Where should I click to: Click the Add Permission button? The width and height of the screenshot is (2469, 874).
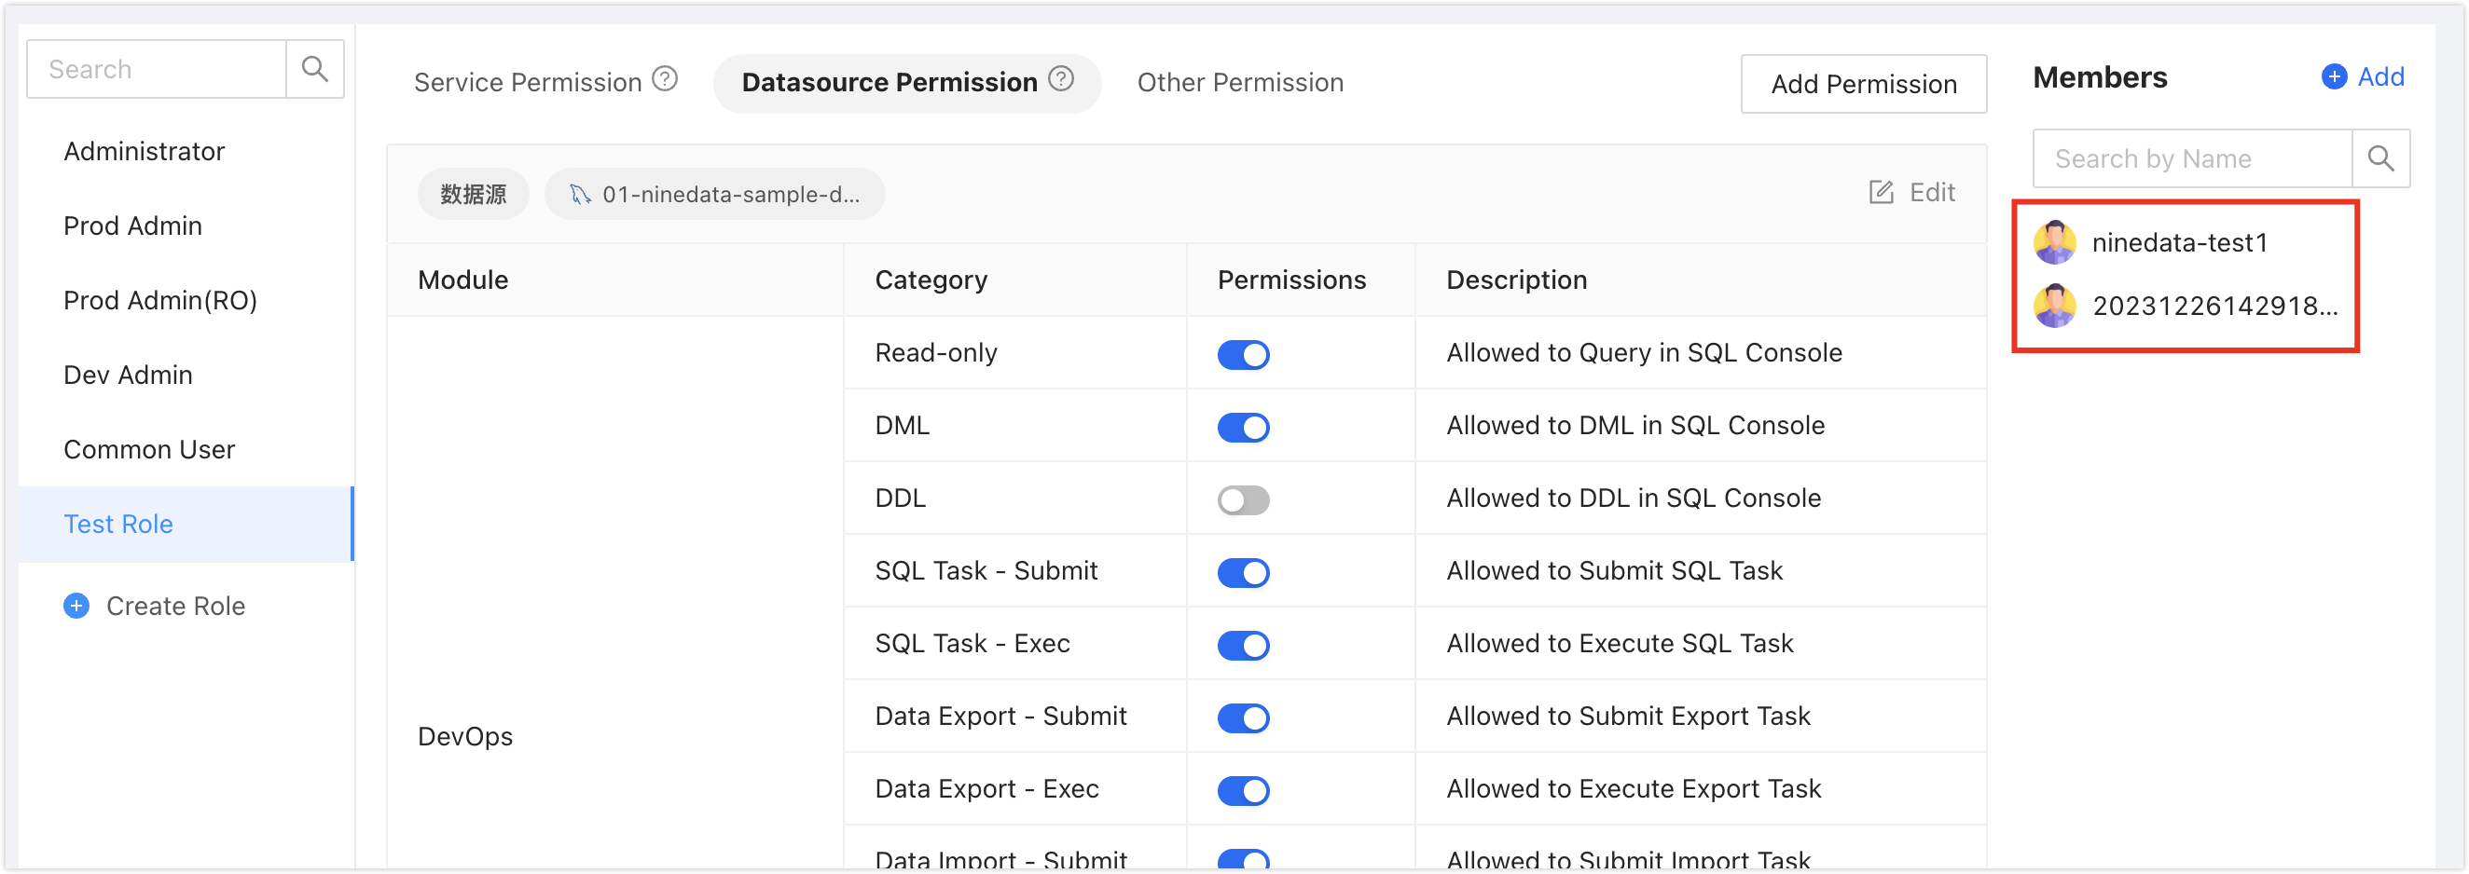(x=1863, y=85)
